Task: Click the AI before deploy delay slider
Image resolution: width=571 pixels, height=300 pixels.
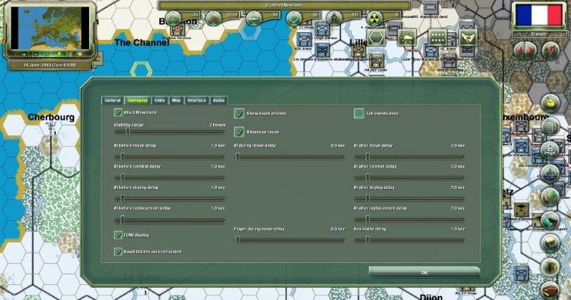Action: coord(170,199)
